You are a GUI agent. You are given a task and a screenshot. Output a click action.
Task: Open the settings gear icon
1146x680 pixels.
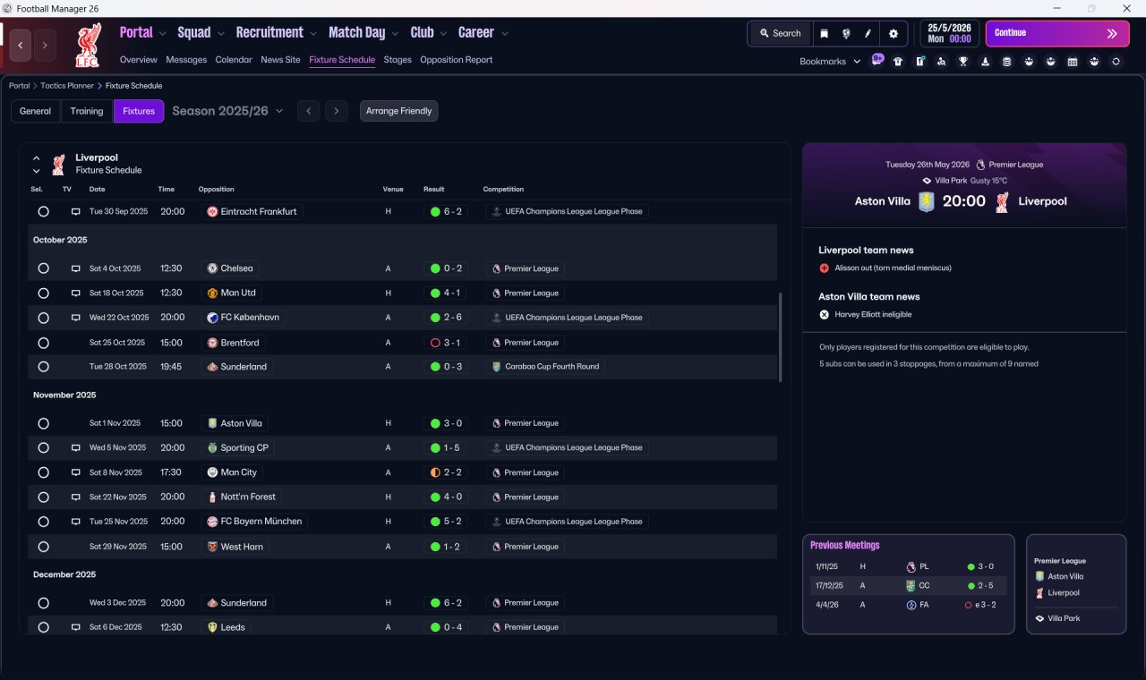893,34
